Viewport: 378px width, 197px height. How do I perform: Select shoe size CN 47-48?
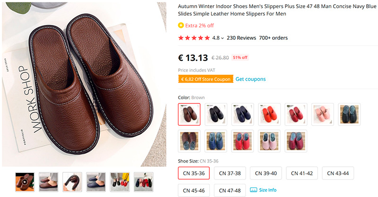tap(229, 190)
